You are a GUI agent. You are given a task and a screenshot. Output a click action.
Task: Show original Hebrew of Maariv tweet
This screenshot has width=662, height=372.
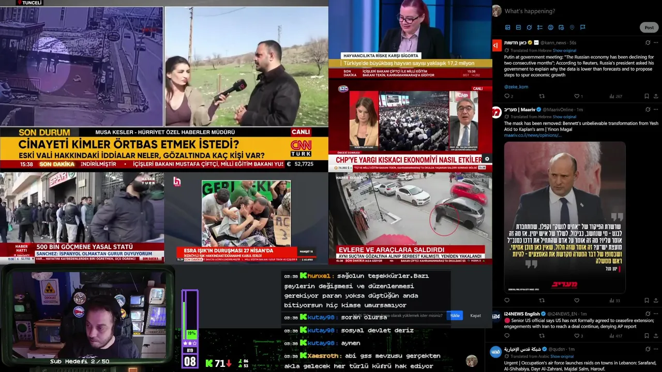[x=564, y=117]
